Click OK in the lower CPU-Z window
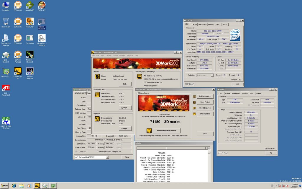Screen dimensions: 302x189 (x=271, y=153)
